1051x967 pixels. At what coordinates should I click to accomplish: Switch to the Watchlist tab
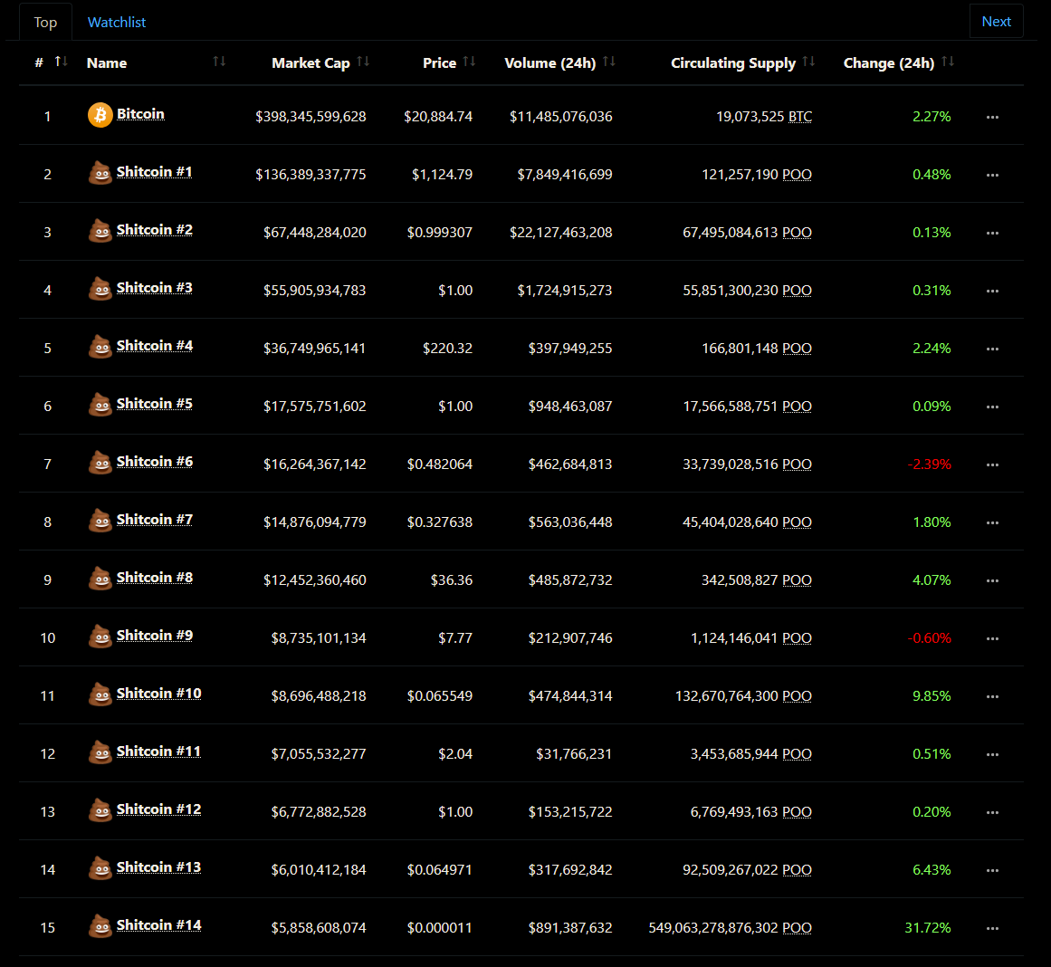[116, 21]
